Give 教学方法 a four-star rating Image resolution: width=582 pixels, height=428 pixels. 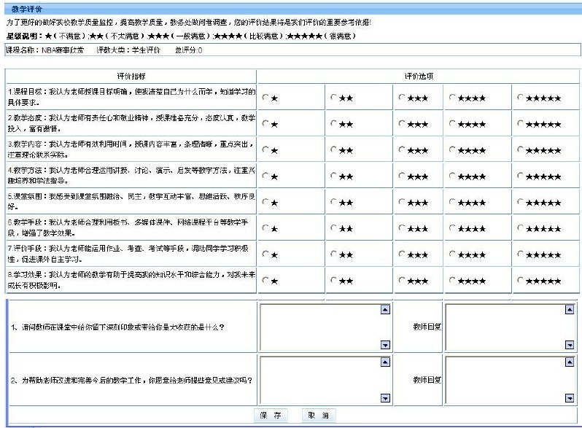[x=454, y=176]
